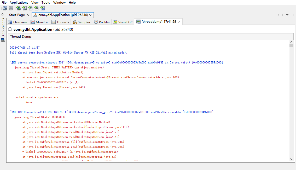
Task: Open the Applications side panel tab
Action: point(3,27)
